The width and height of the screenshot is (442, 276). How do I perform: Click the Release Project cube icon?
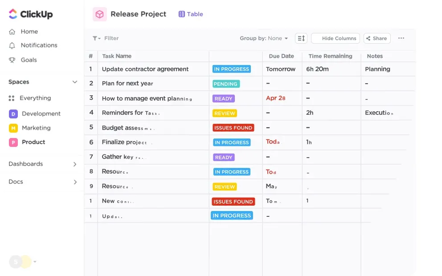coord(100,14)
